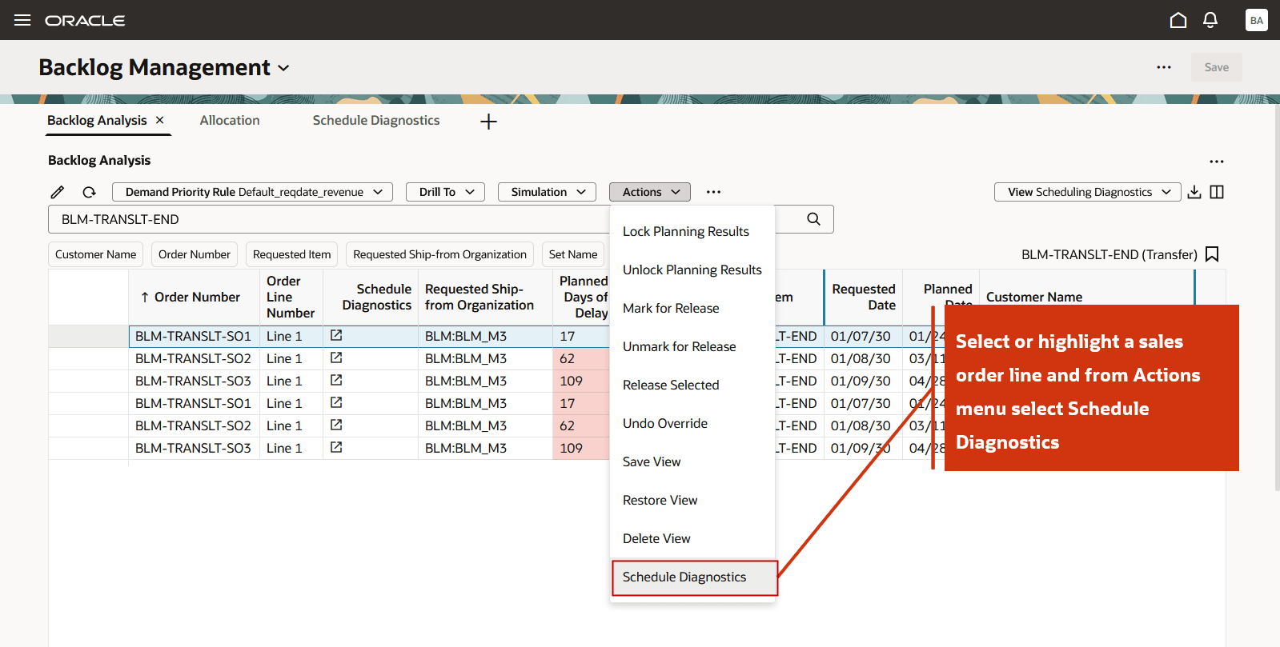Click Requested Date column header
Screen dimensions: 1280x647
pos(863,297)
